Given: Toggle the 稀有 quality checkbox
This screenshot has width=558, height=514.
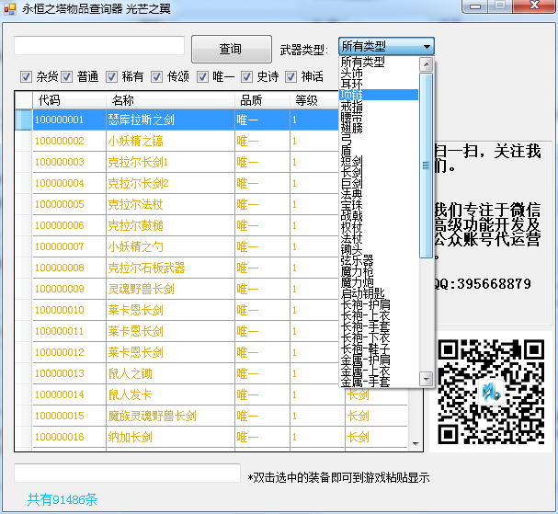Looking at the screenshot, I should click(x=111, y=77).
